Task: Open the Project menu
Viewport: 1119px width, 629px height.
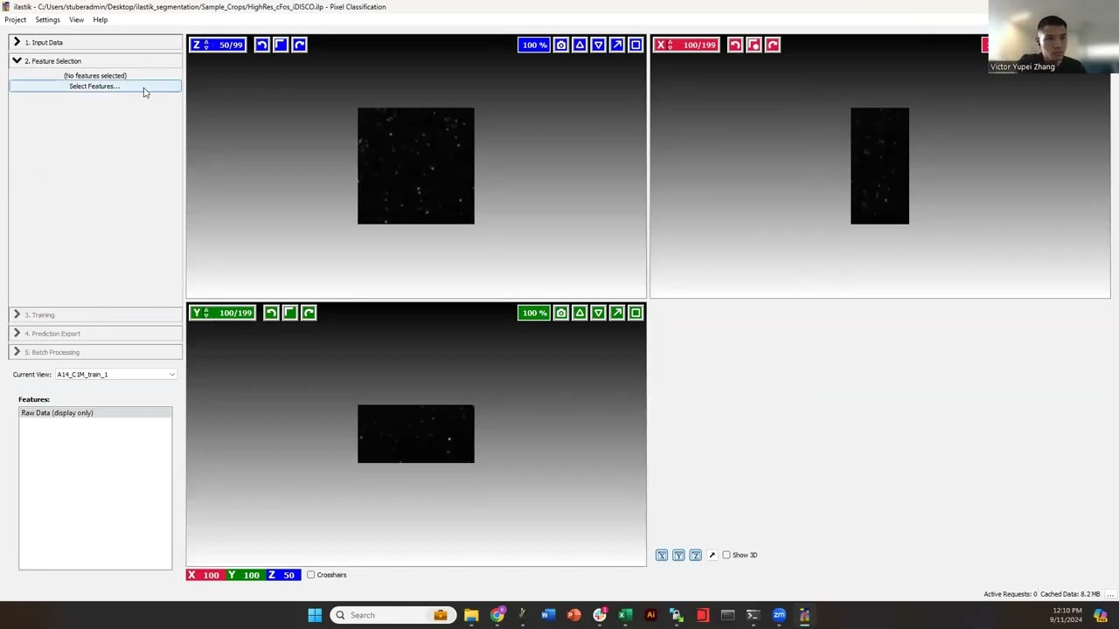Action: [15, 19]
